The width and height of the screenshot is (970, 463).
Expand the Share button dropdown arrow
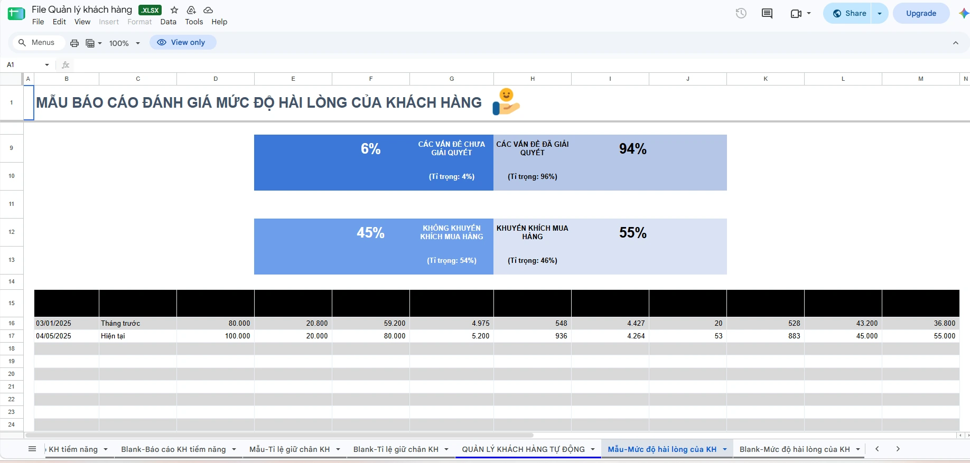tap(880, 13)
